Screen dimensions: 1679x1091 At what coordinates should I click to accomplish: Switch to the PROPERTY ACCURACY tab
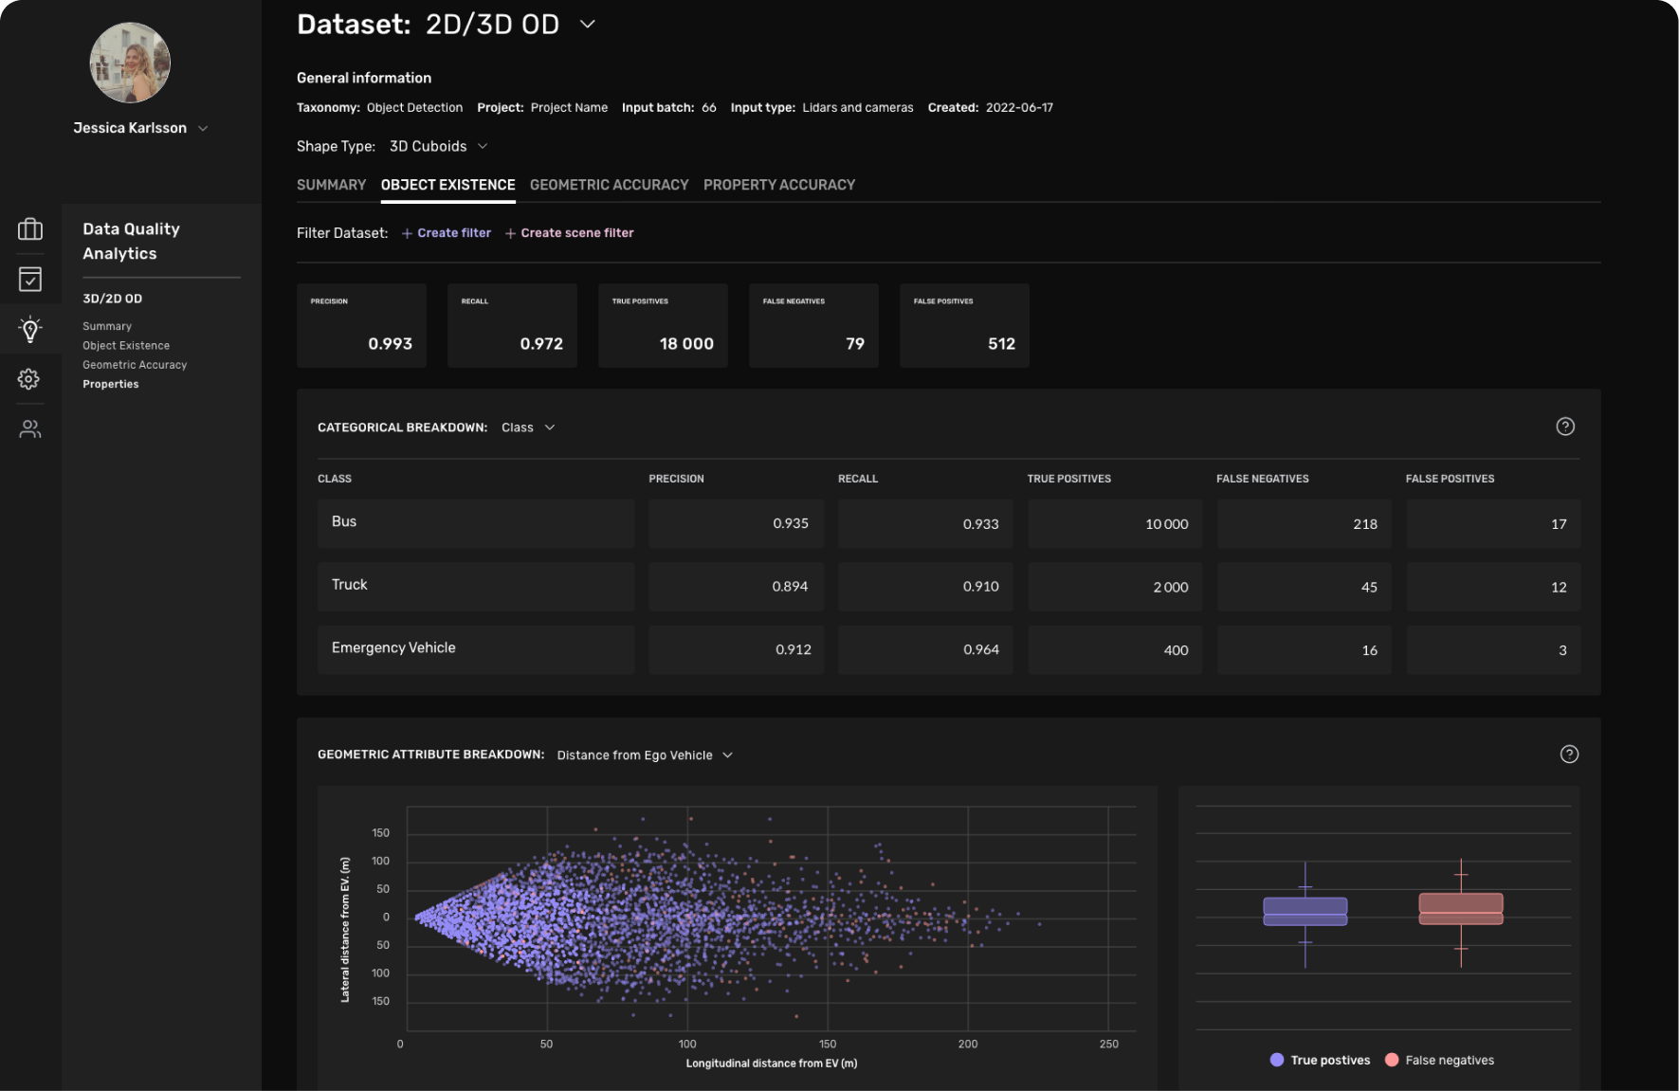(x=779, y=185)
